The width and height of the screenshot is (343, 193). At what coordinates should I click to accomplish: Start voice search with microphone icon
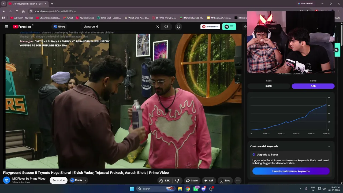pyautogui.click(x=178, y=27)
